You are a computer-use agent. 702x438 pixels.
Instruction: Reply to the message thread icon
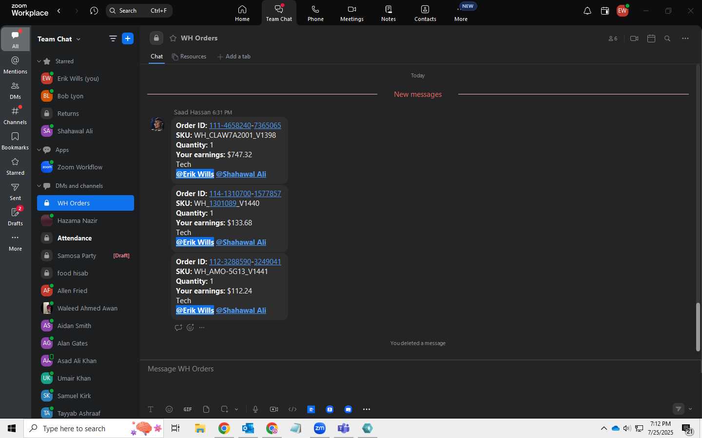pos(178,328)
